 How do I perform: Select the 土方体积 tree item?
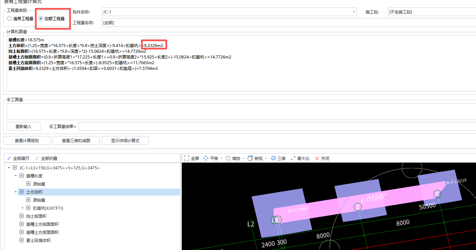[34, 192]
